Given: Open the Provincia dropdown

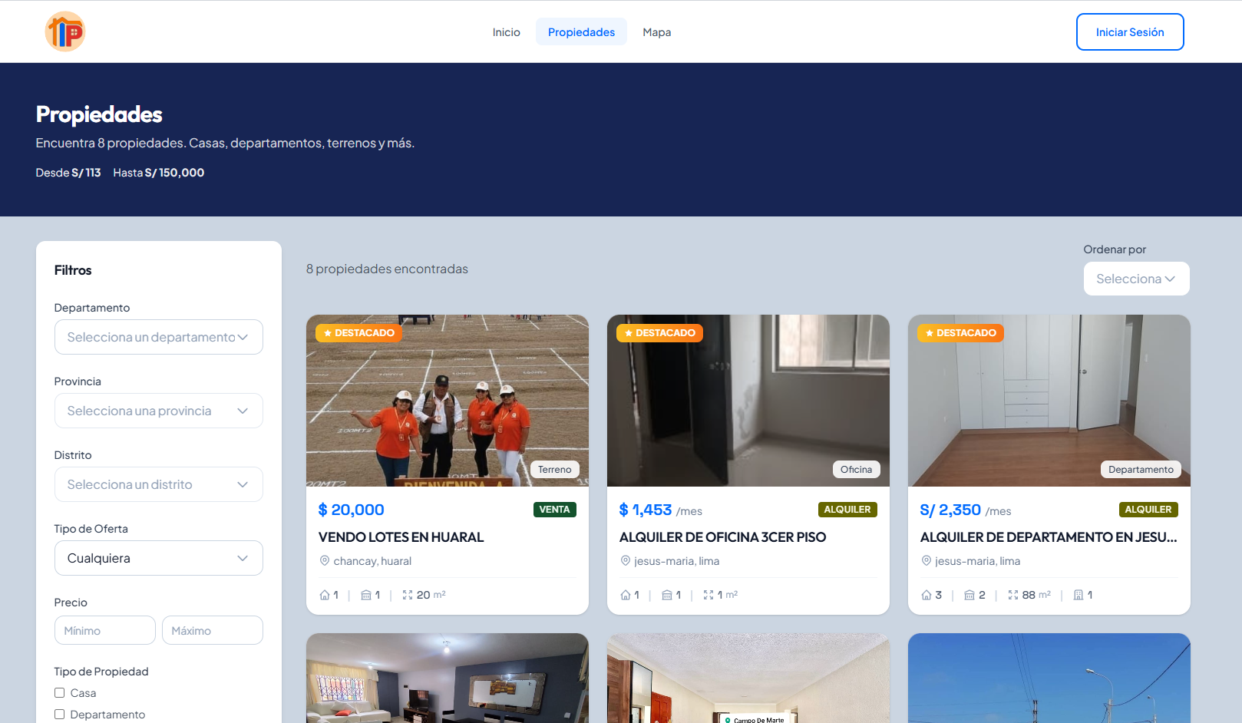Looking at the screenshot, I should (159, 411).
